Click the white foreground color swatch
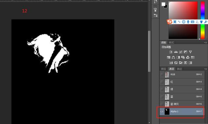Viewport: 208px width, 124px height. tap(163, 4)
